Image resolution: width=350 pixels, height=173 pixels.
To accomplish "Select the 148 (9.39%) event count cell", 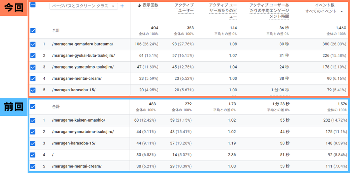I will [x=336, y=143].
